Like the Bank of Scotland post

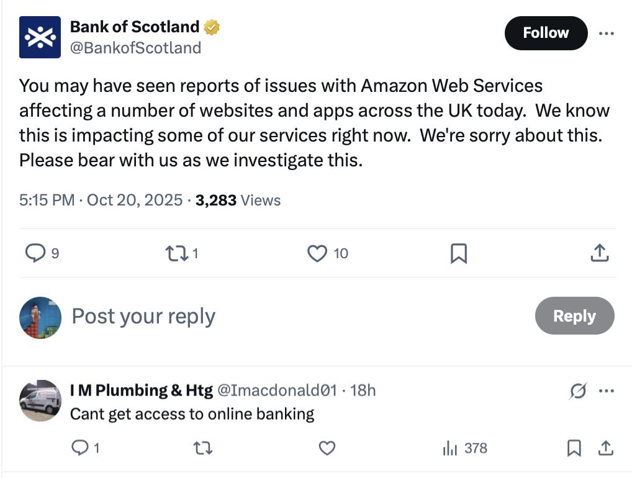tap(317, 253)
